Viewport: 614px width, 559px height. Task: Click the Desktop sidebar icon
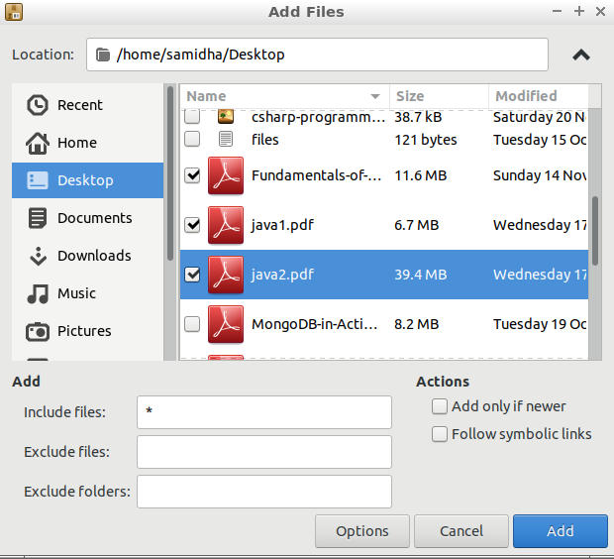[x=38, y=180]
